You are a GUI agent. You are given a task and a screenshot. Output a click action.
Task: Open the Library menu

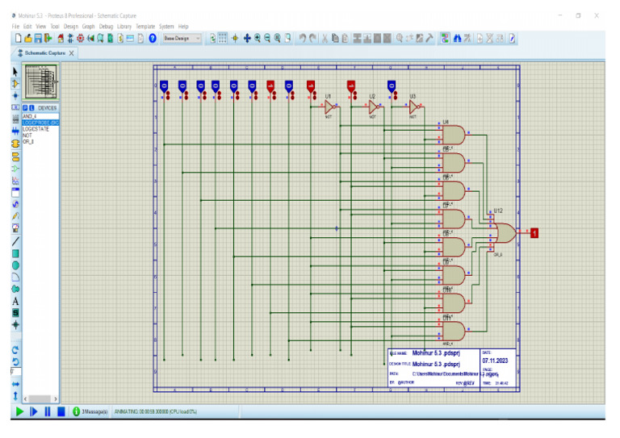[x=124, y=27]
